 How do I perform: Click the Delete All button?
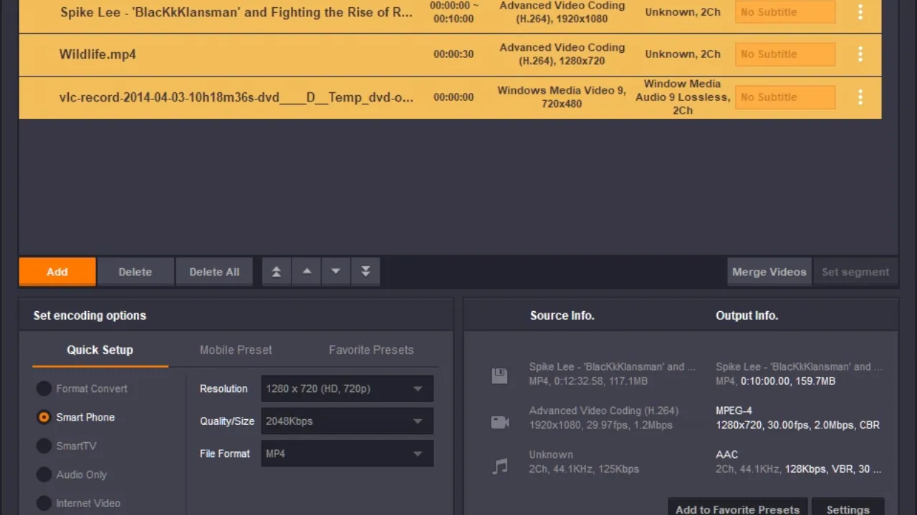click(214, 272)
